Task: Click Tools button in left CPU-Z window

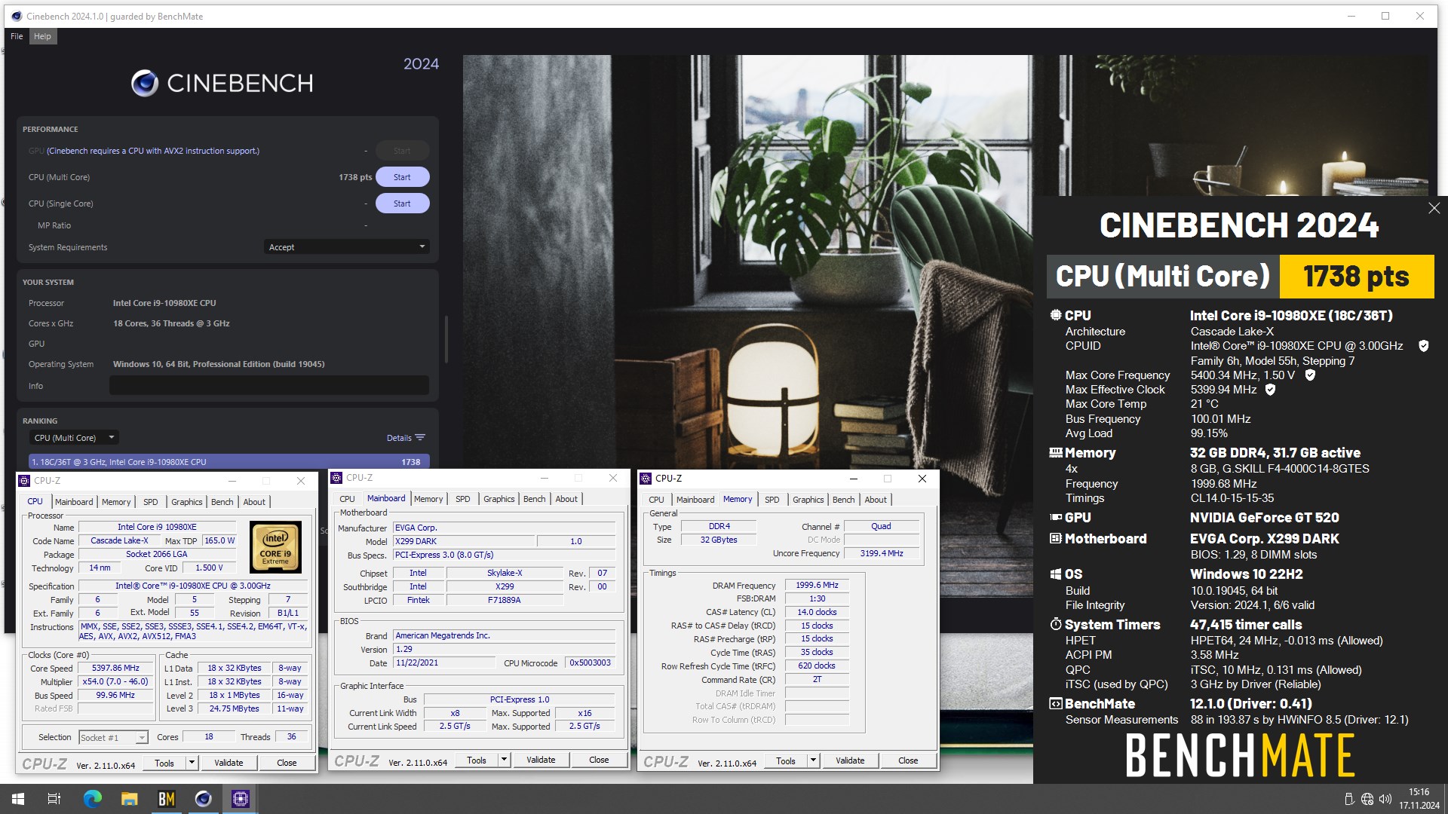Action: tap(164, 763)
